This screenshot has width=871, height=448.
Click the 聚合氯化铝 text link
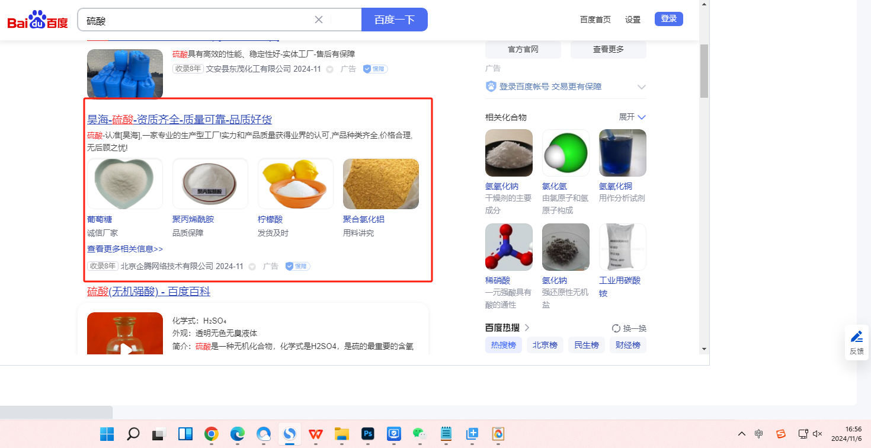(364, 219)
